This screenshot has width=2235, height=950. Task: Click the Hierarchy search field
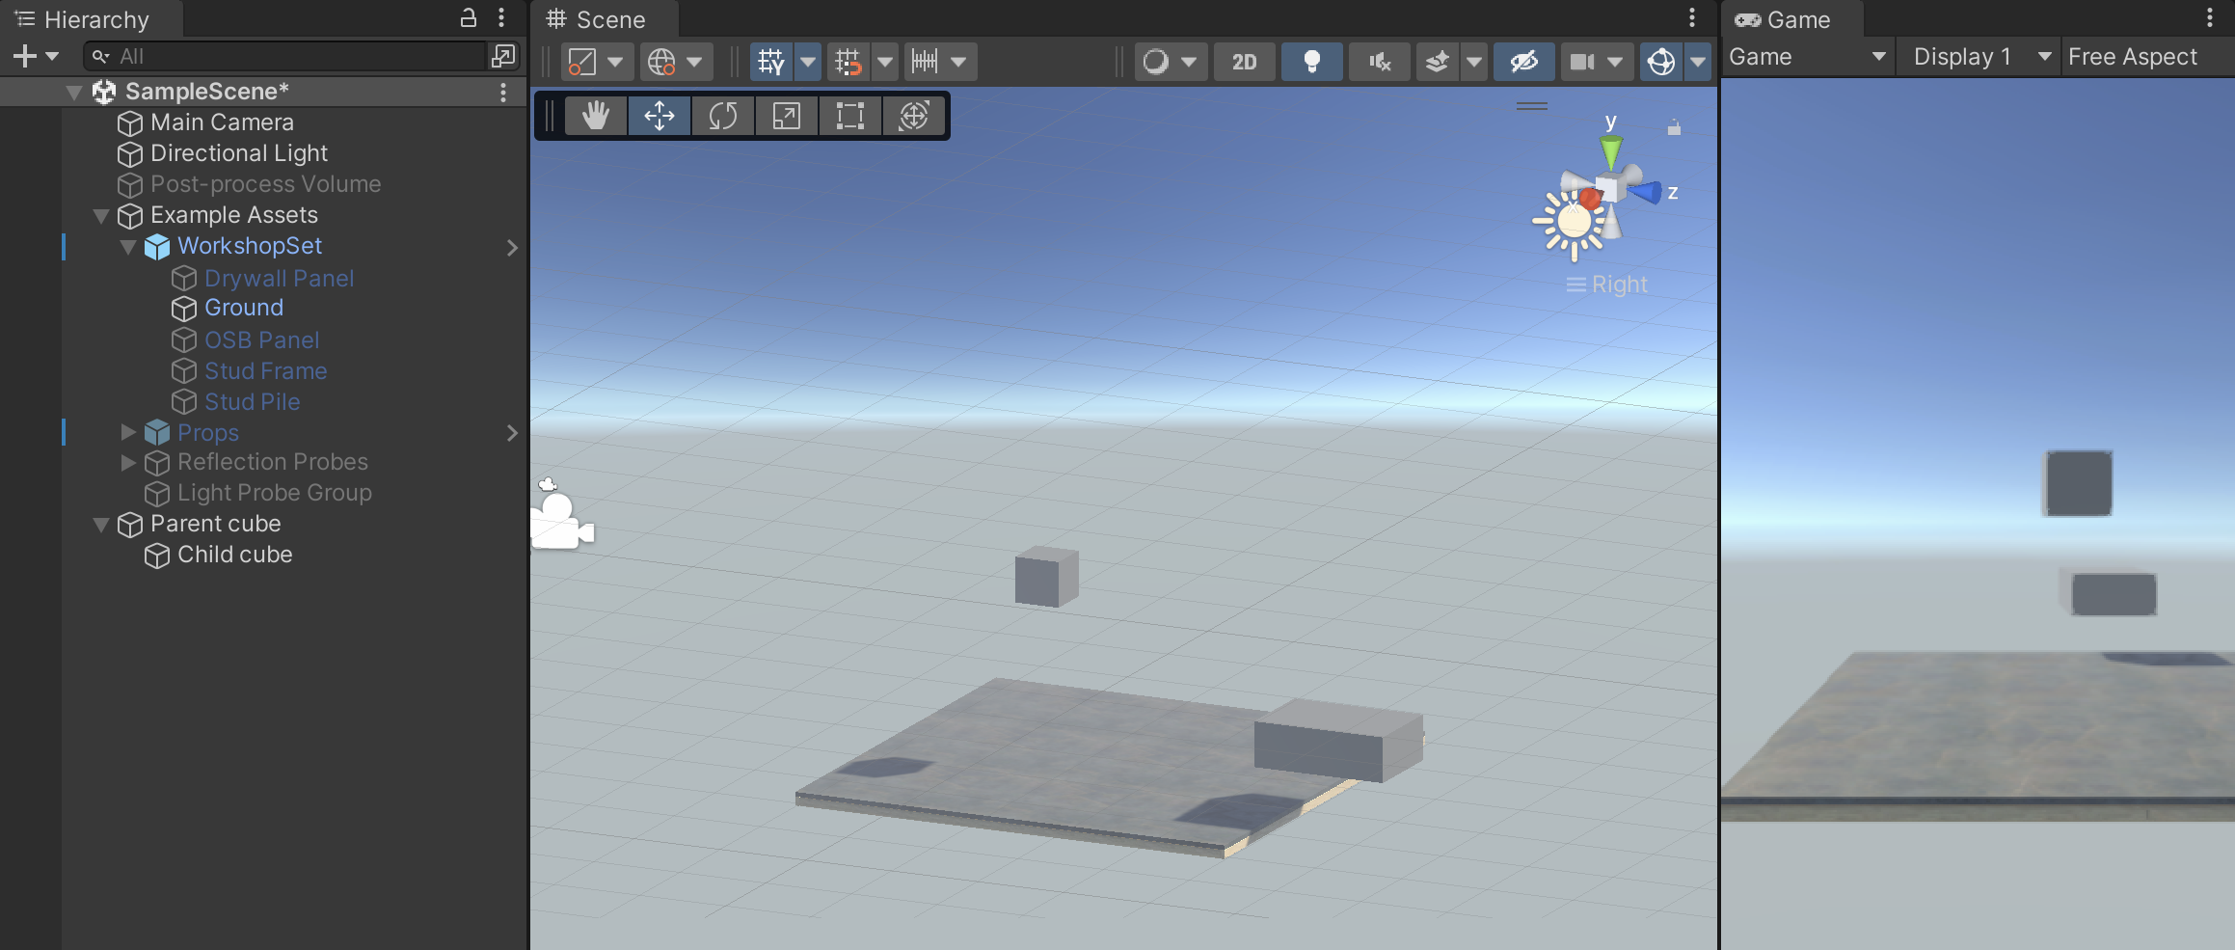point(285,56)
